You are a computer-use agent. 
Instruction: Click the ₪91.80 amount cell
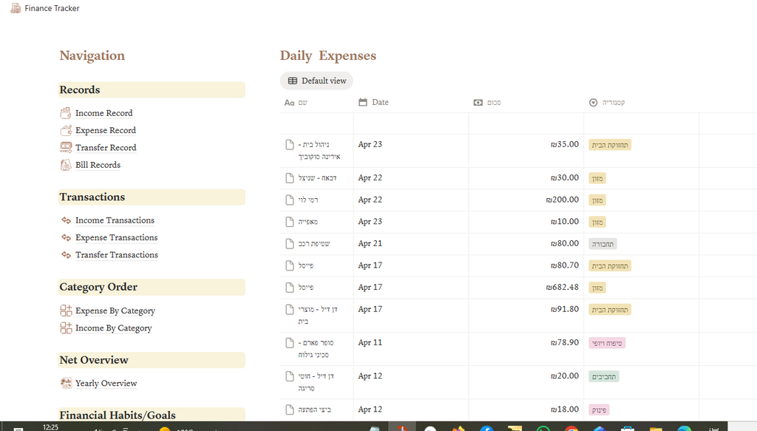click(x=526, y=316)
